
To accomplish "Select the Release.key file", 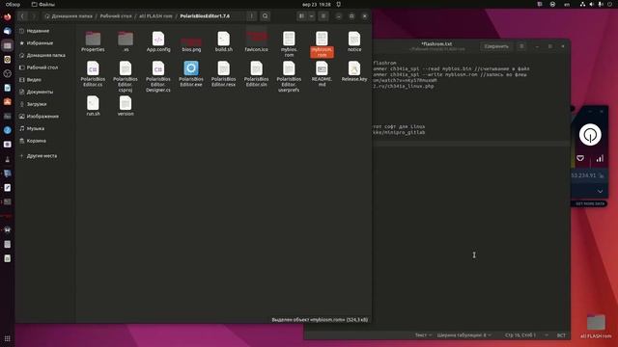I will [354, 70].
